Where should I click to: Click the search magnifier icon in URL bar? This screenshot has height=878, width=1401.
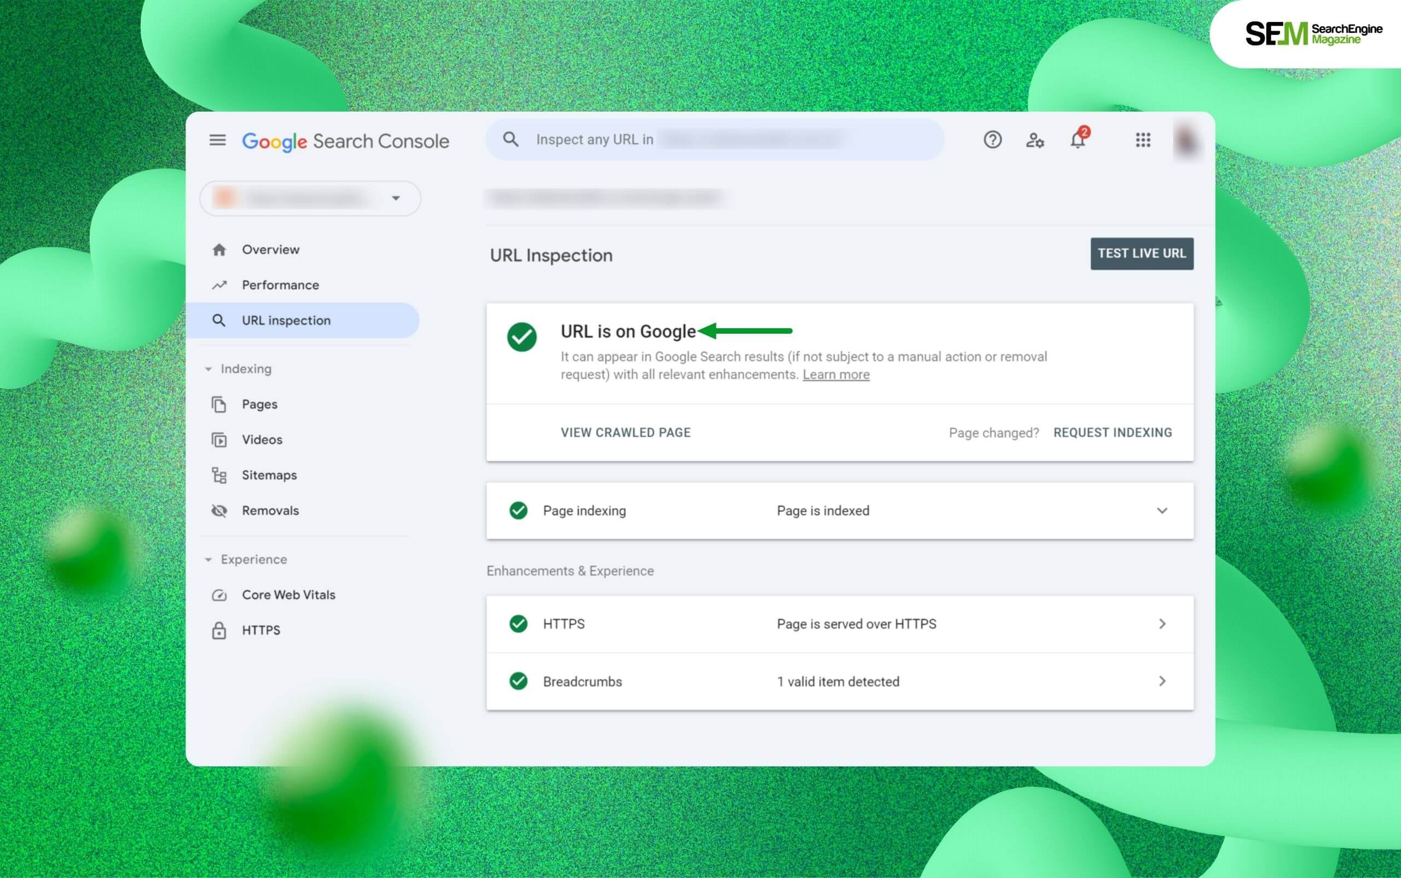pos(511,139)
